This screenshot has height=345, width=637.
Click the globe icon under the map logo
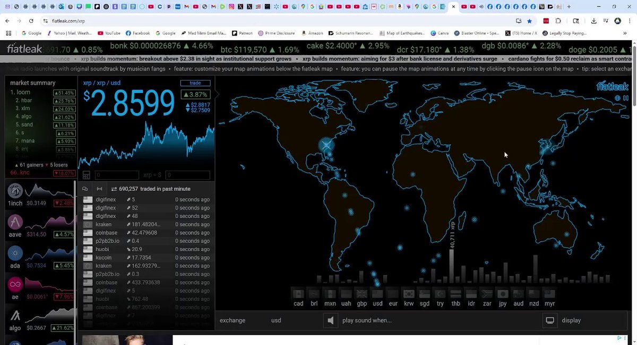click(618, 98)
